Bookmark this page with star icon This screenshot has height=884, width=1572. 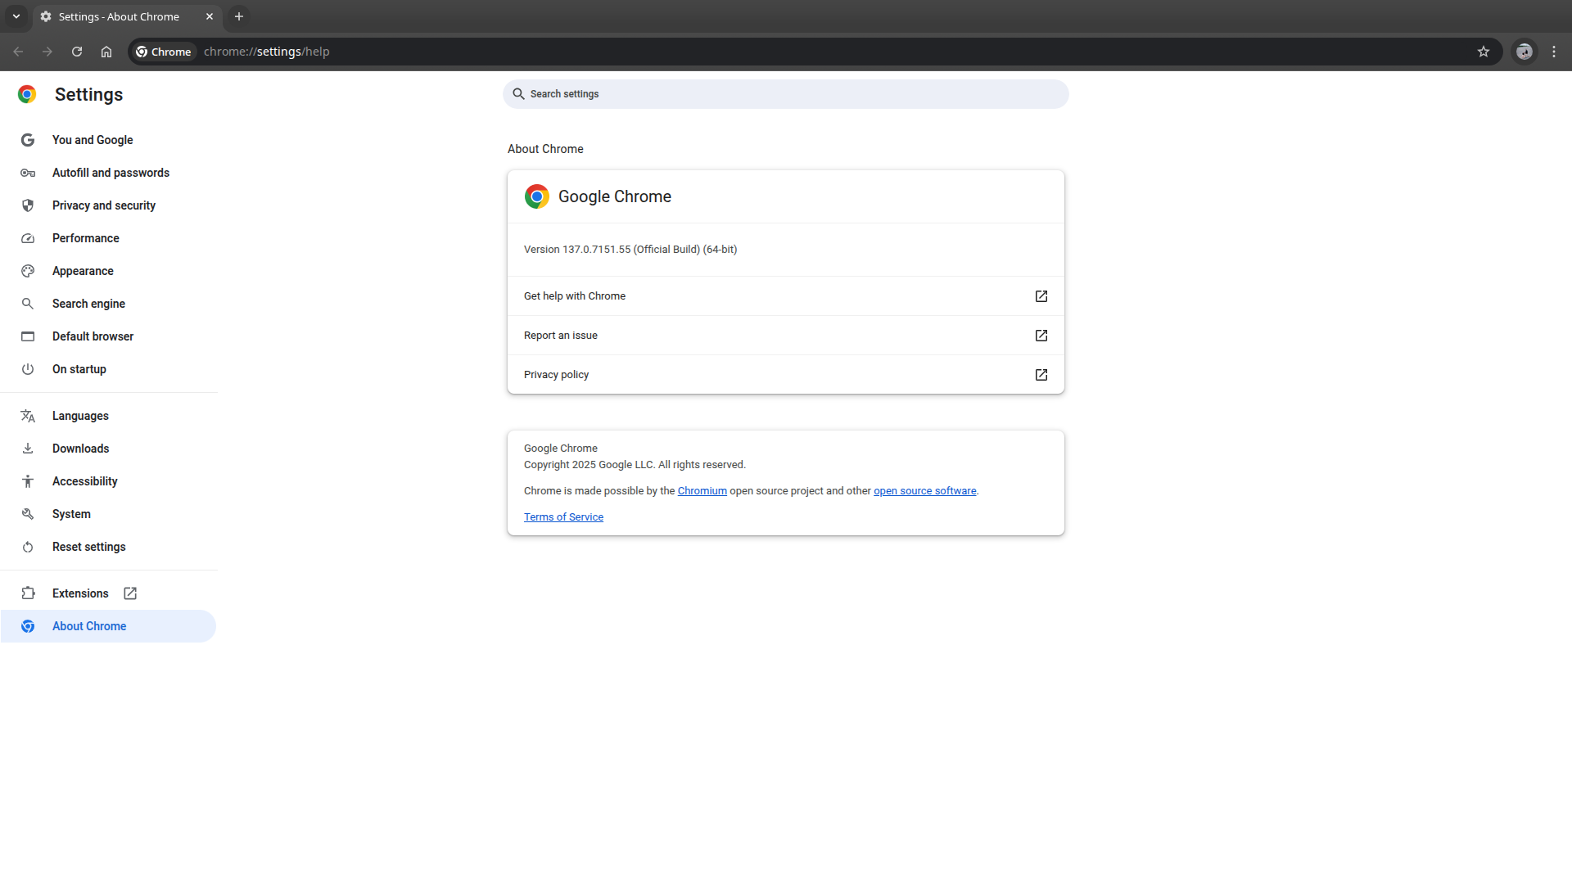click(x=1483, y=52)
